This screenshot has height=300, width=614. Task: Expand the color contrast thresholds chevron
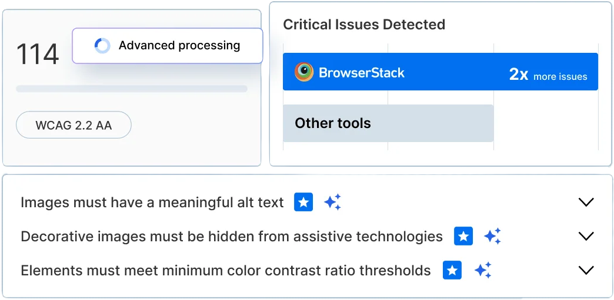pyautogui.click(x=586, y=271)
